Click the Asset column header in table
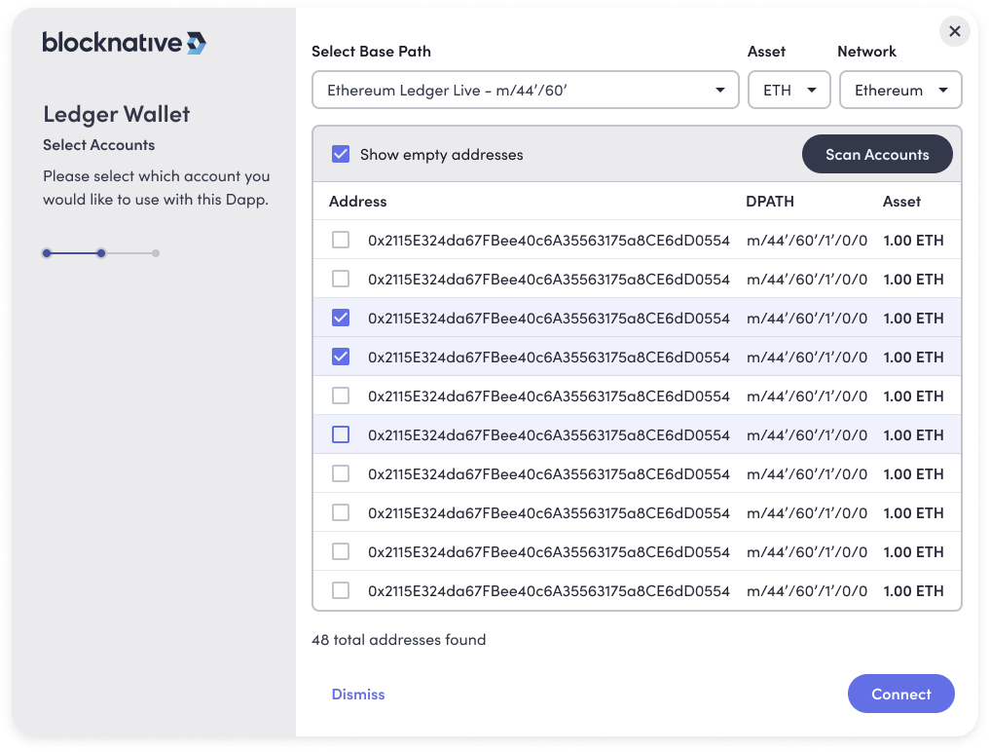The height and width of the screenshot is (752, 990). pyautogui.click(x=901, y=202)
